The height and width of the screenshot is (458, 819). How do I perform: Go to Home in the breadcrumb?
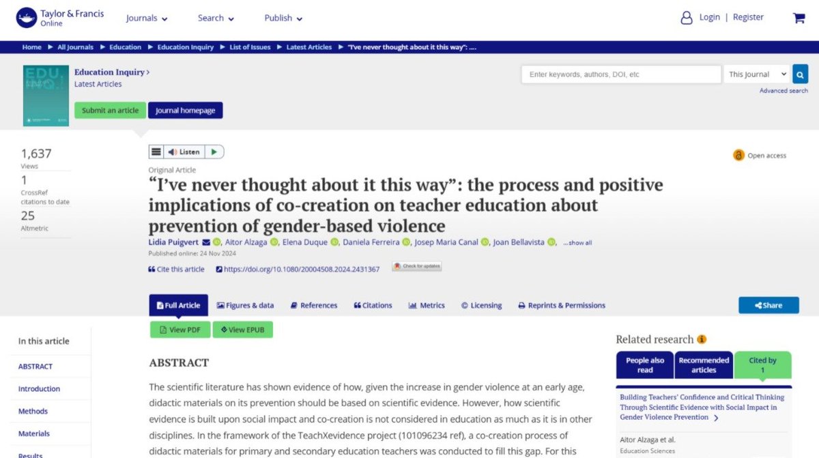coord(31,47)
